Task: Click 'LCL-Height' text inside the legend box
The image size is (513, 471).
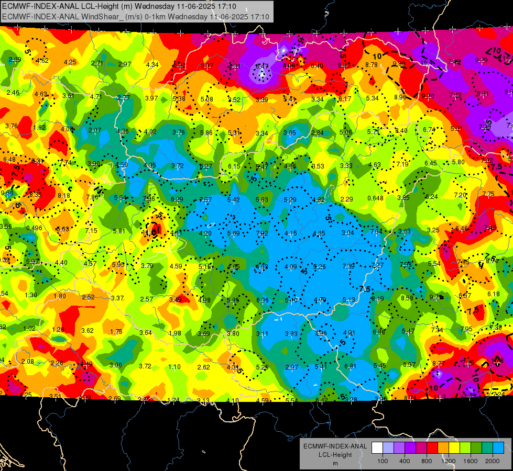Action: 335,455
